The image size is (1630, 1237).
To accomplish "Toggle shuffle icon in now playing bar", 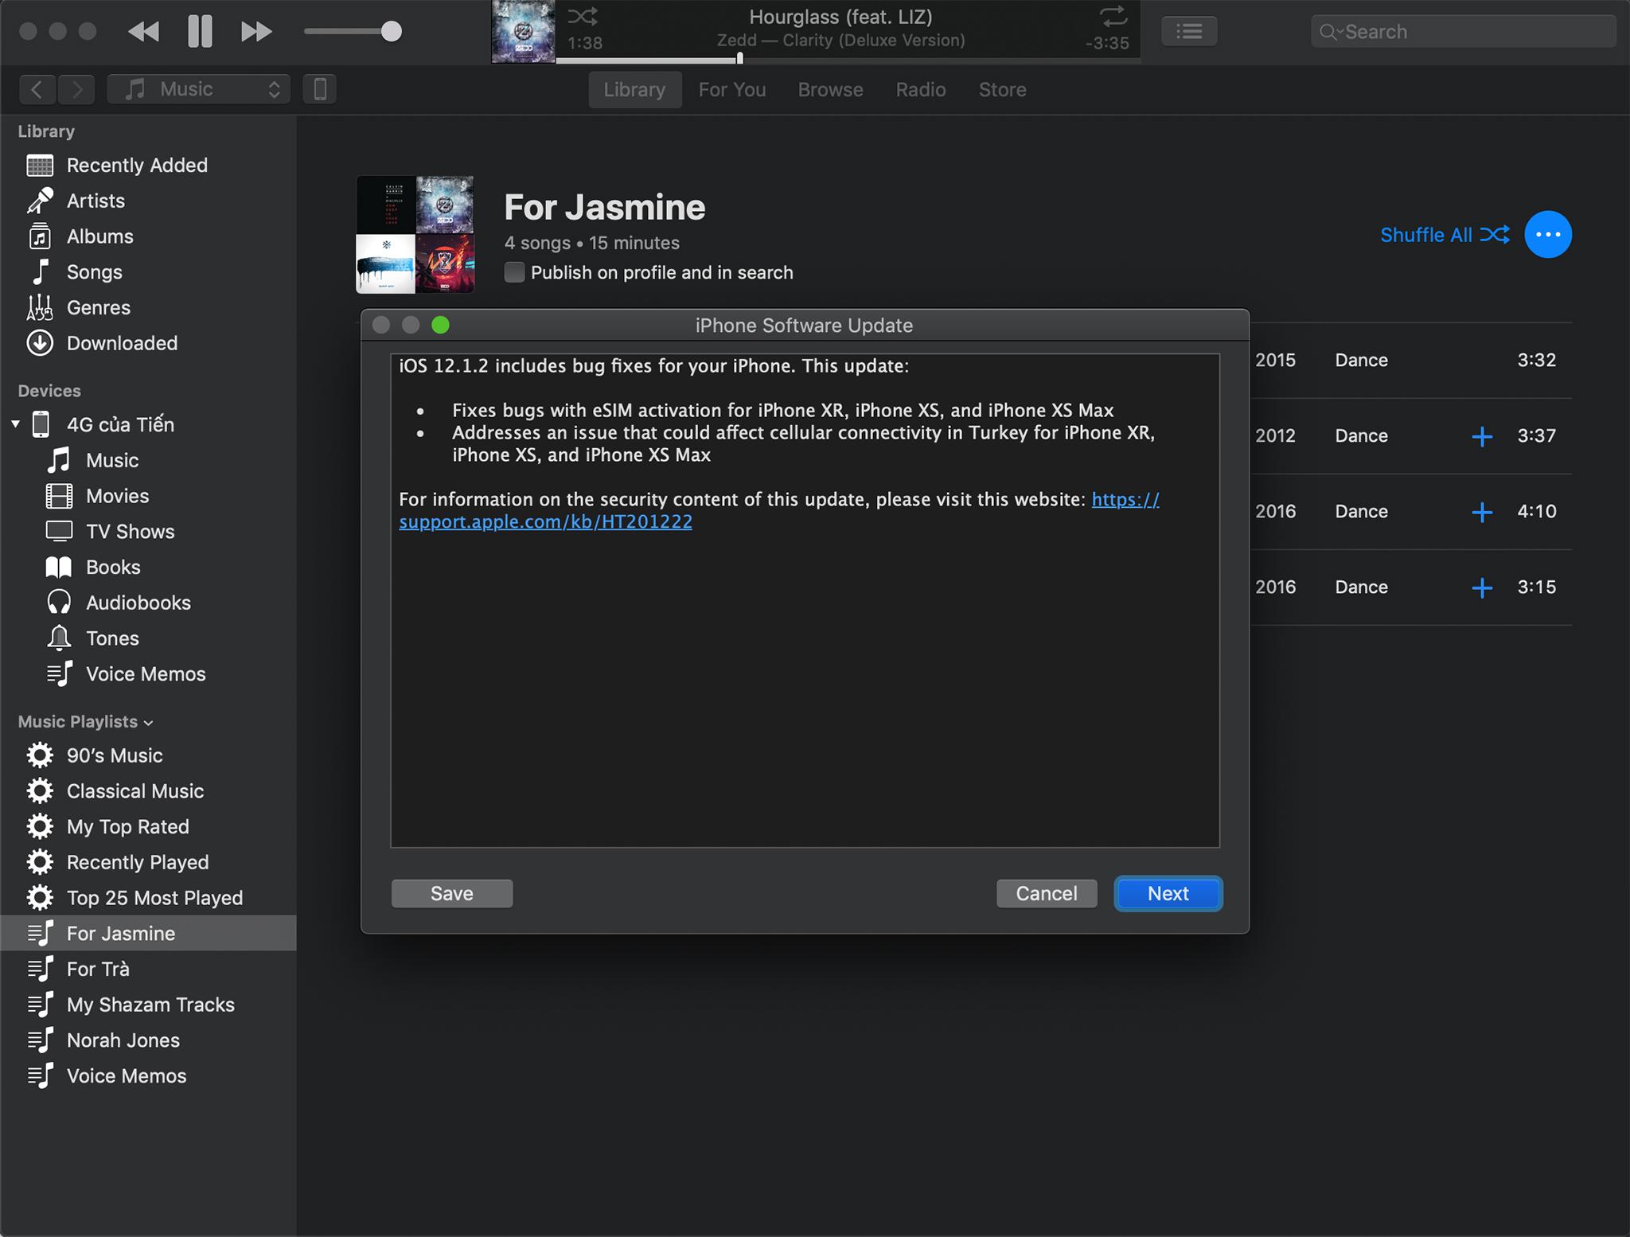I will (x=583, y=16).
